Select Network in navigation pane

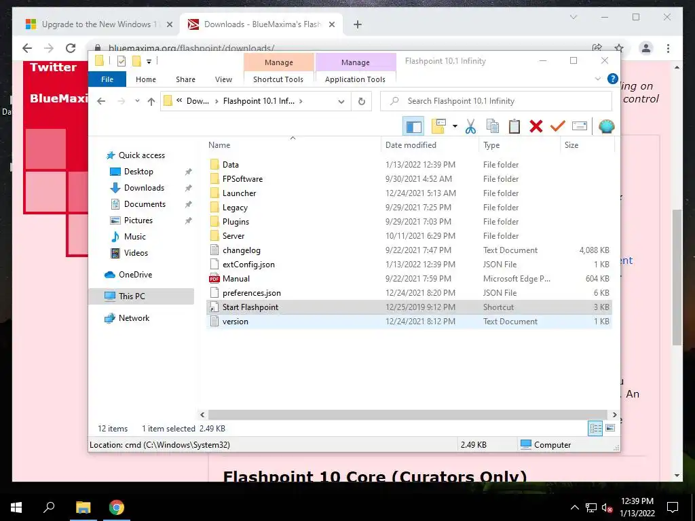pyautogui.click(x=134, y=318)
